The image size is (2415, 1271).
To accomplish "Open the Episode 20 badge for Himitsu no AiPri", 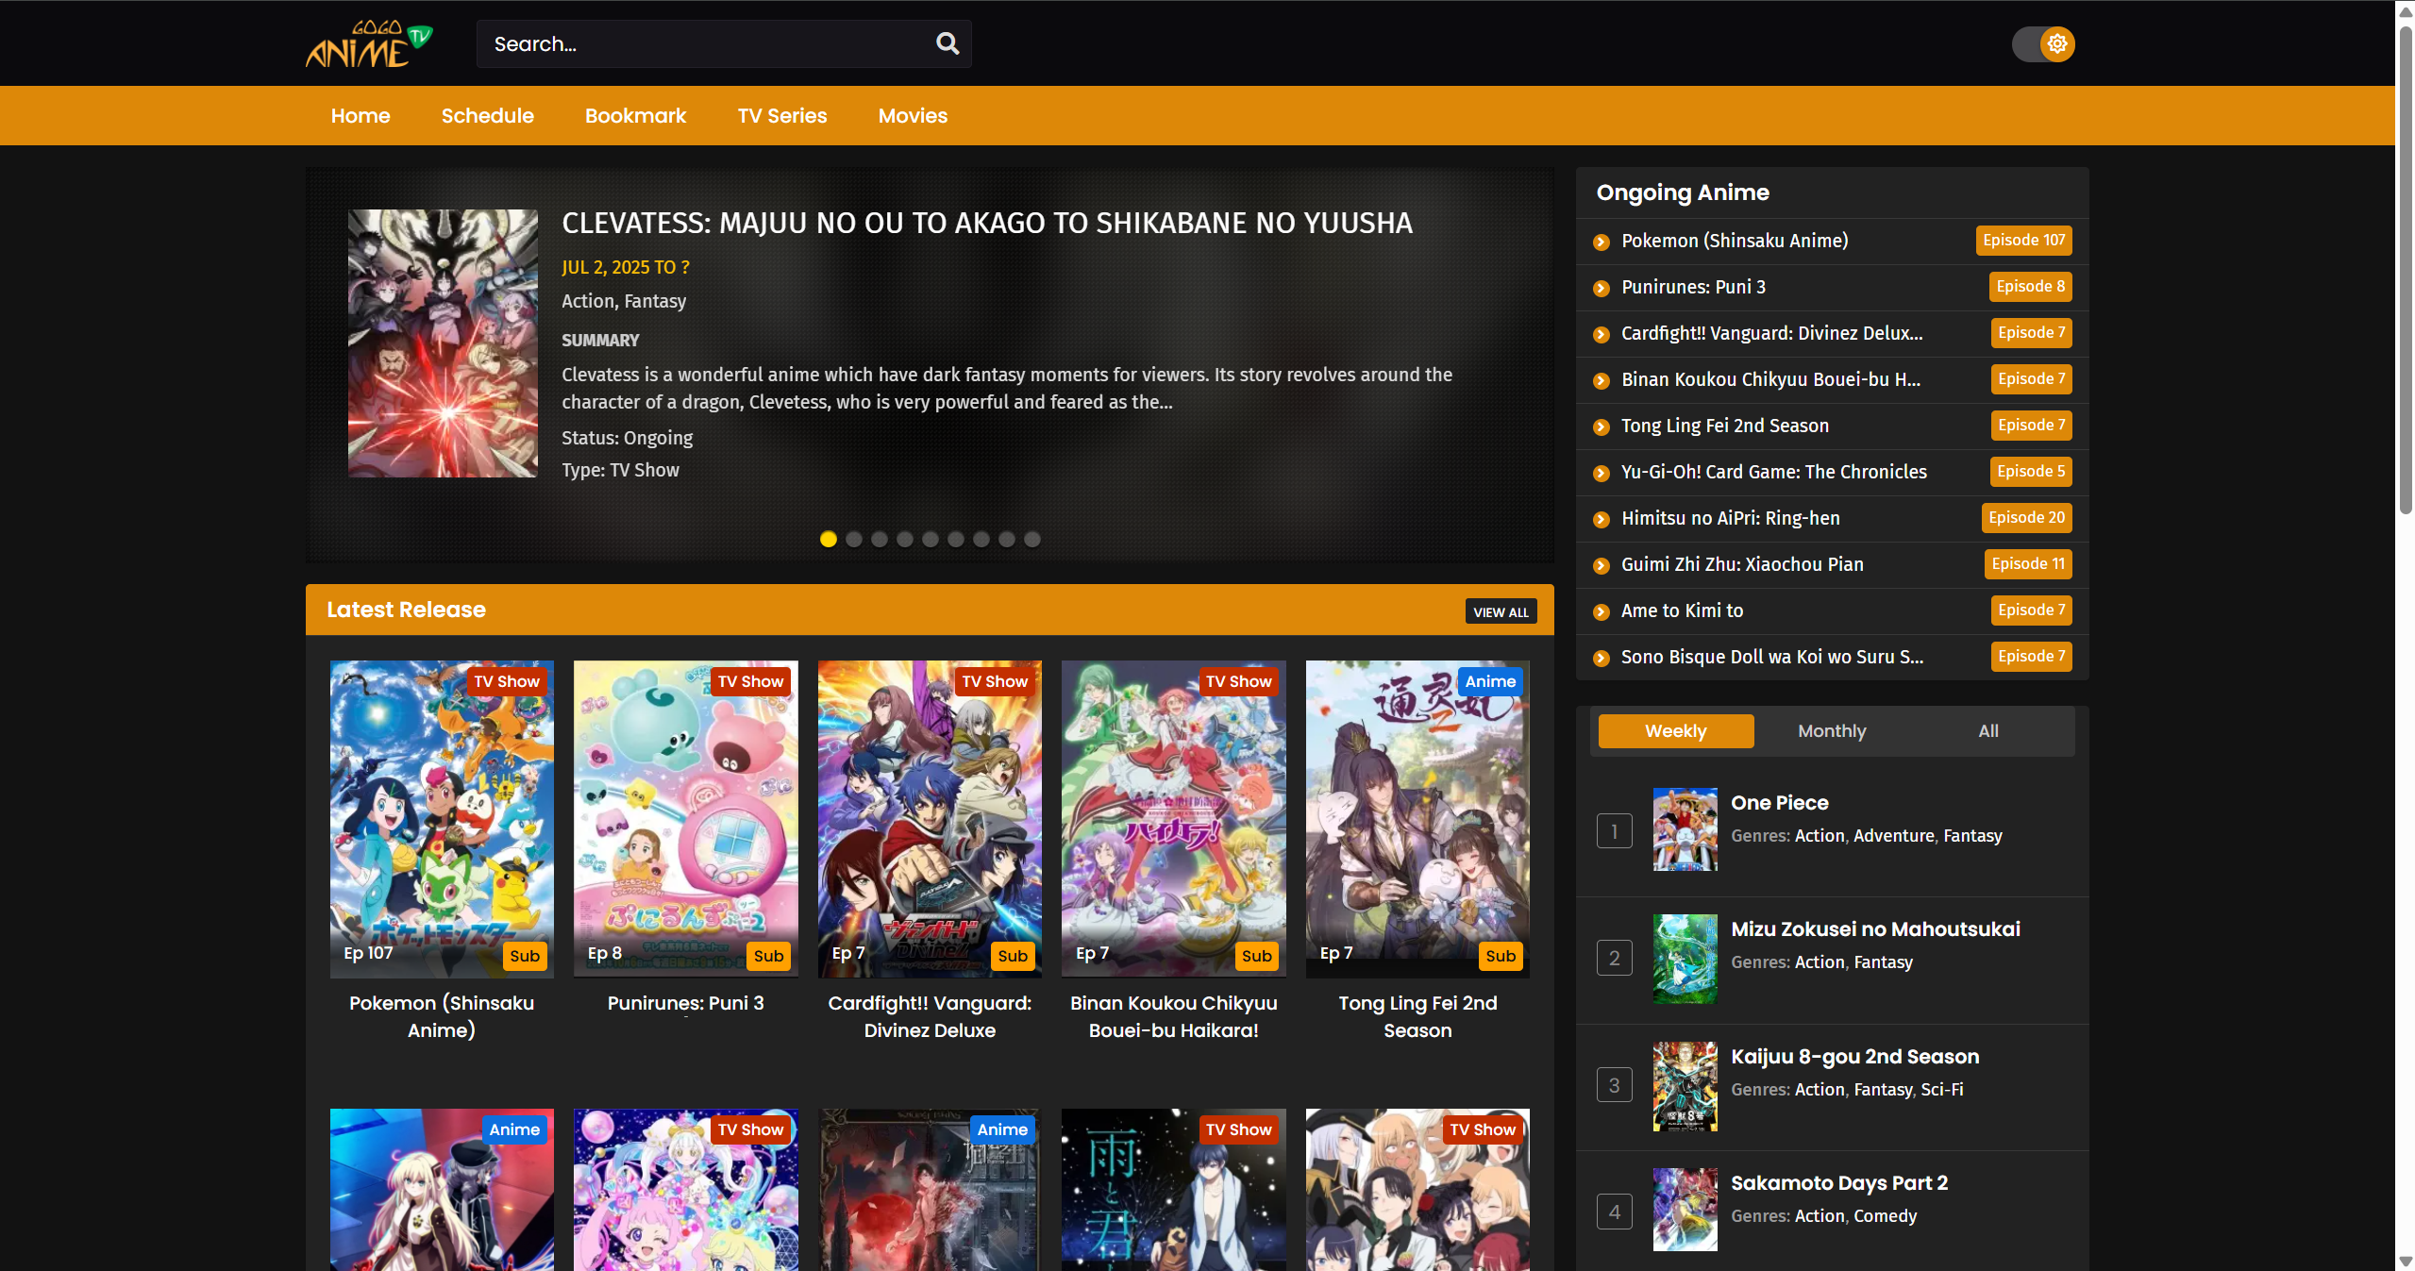I will pos(2027,518).
